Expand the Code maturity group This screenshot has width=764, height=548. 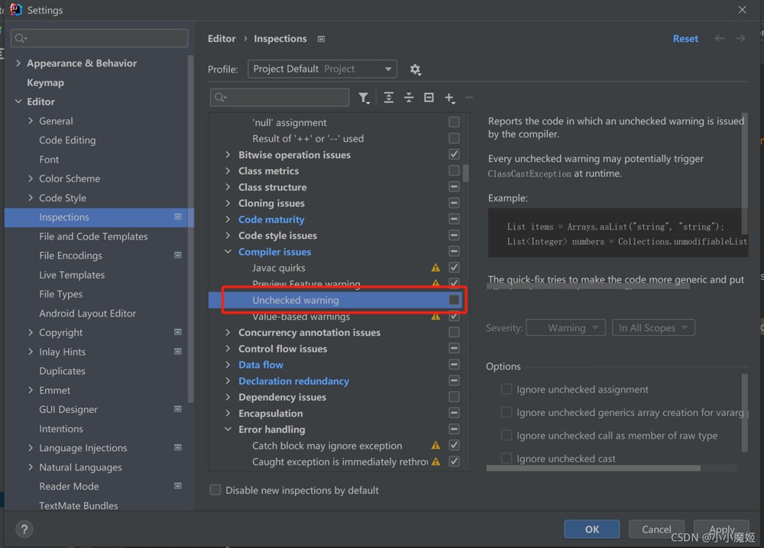(228, 220)
